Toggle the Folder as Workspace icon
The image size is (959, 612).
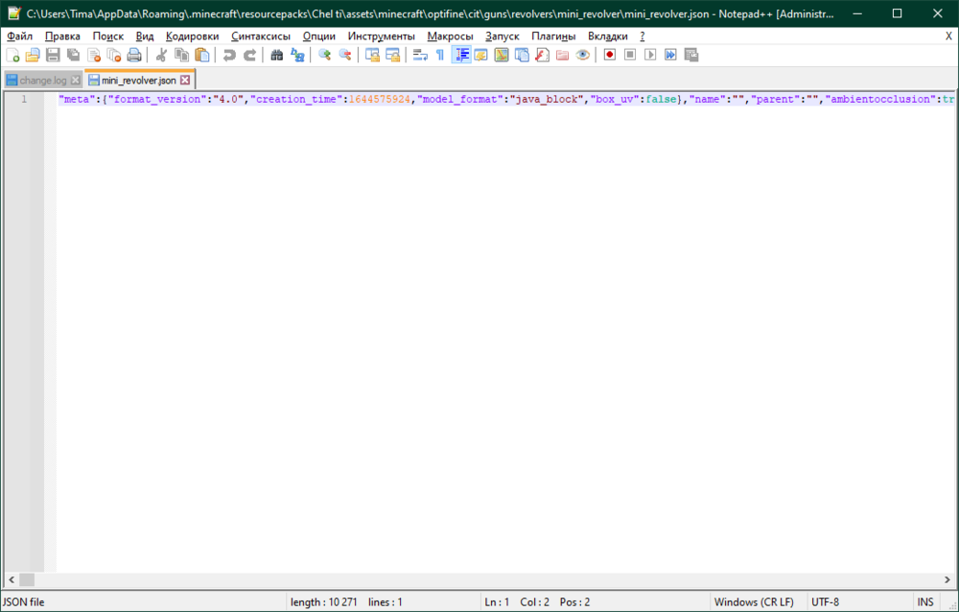(563, 55)
